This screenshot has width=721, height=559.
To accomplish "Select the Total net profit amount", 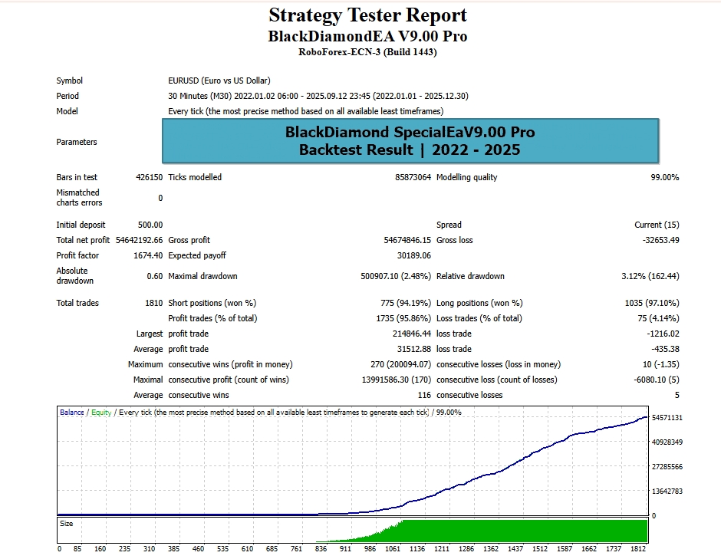I will click(x=138, y=240).
